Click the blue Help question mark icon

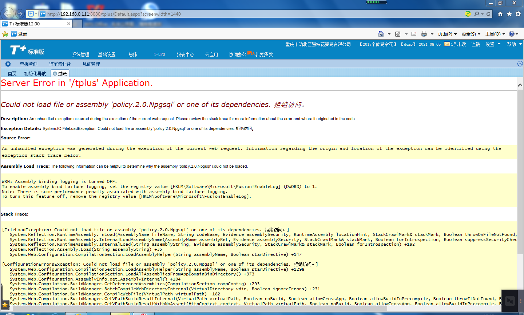point(512,34)
